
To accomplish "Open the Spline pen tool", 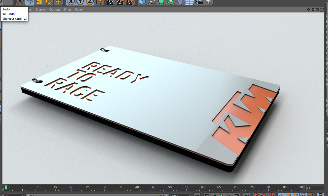I will click(x=152, y=2).
